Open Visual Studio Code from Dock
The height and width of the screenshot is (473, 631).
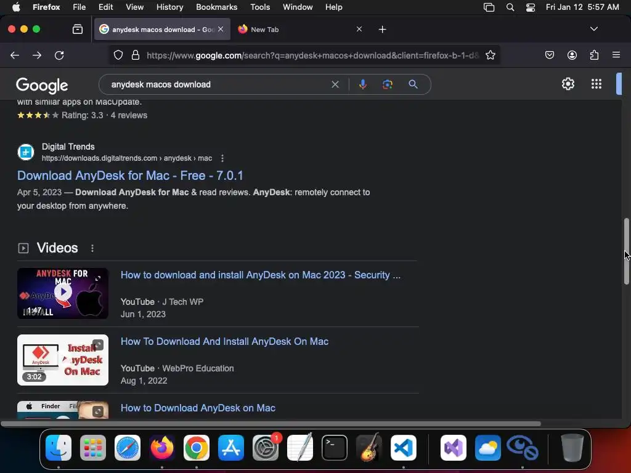pos(403,448)
